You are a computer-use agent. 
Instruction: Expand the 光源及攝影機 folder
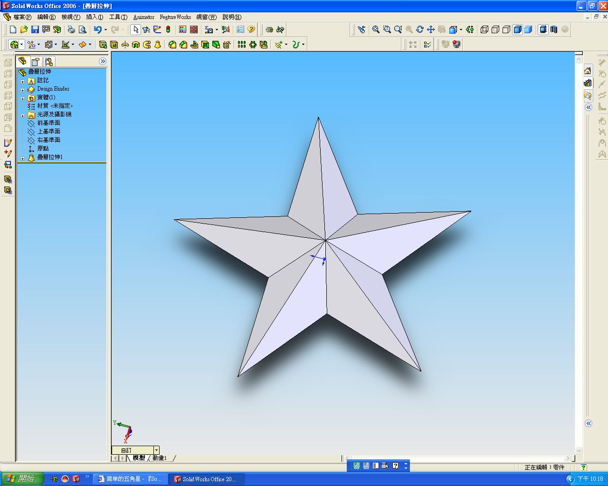pos(22,115)
